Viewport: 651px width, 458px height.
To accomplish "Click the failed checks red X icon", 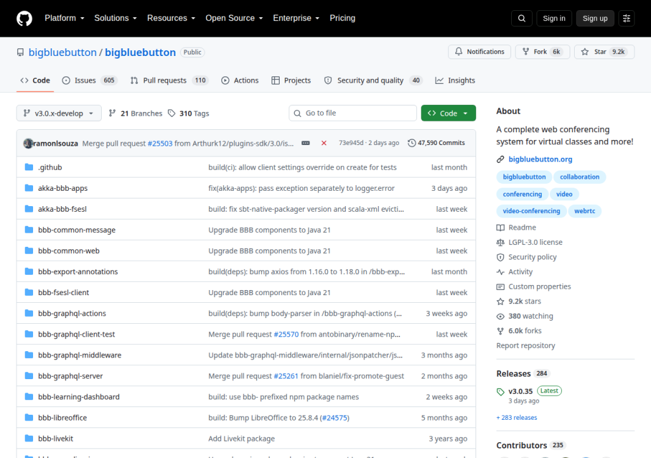I will point(324,143).
